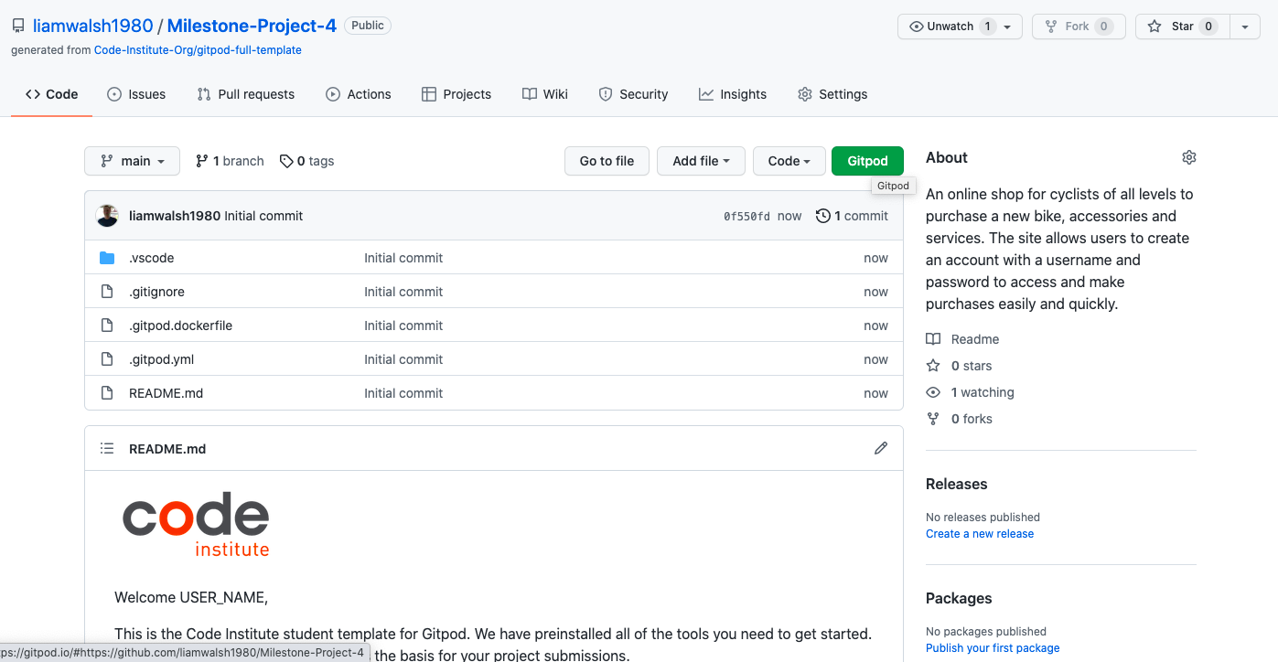
Task: Open the 1 commit history link
Action: click(x=853, y=216)
